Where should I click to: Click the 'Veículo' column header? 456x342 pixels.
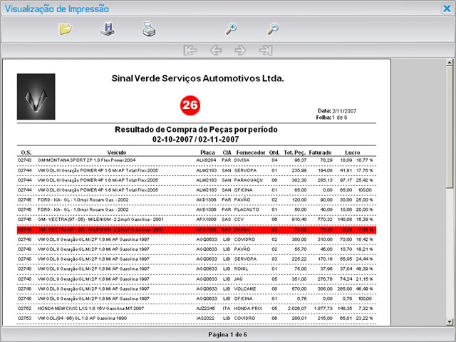point(117,152)
